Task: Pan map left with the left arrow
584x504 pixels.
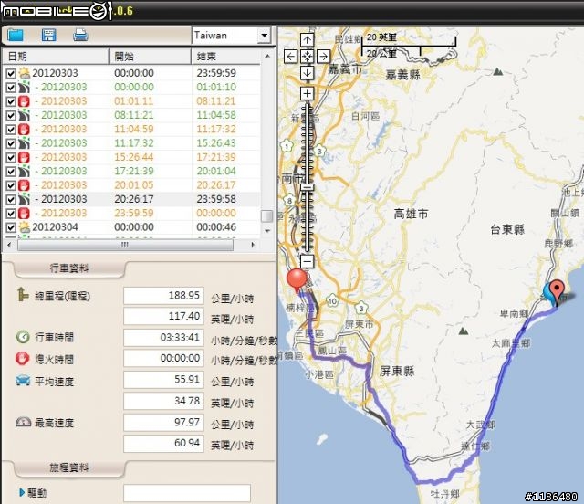Action: click(x=290, y=57)
